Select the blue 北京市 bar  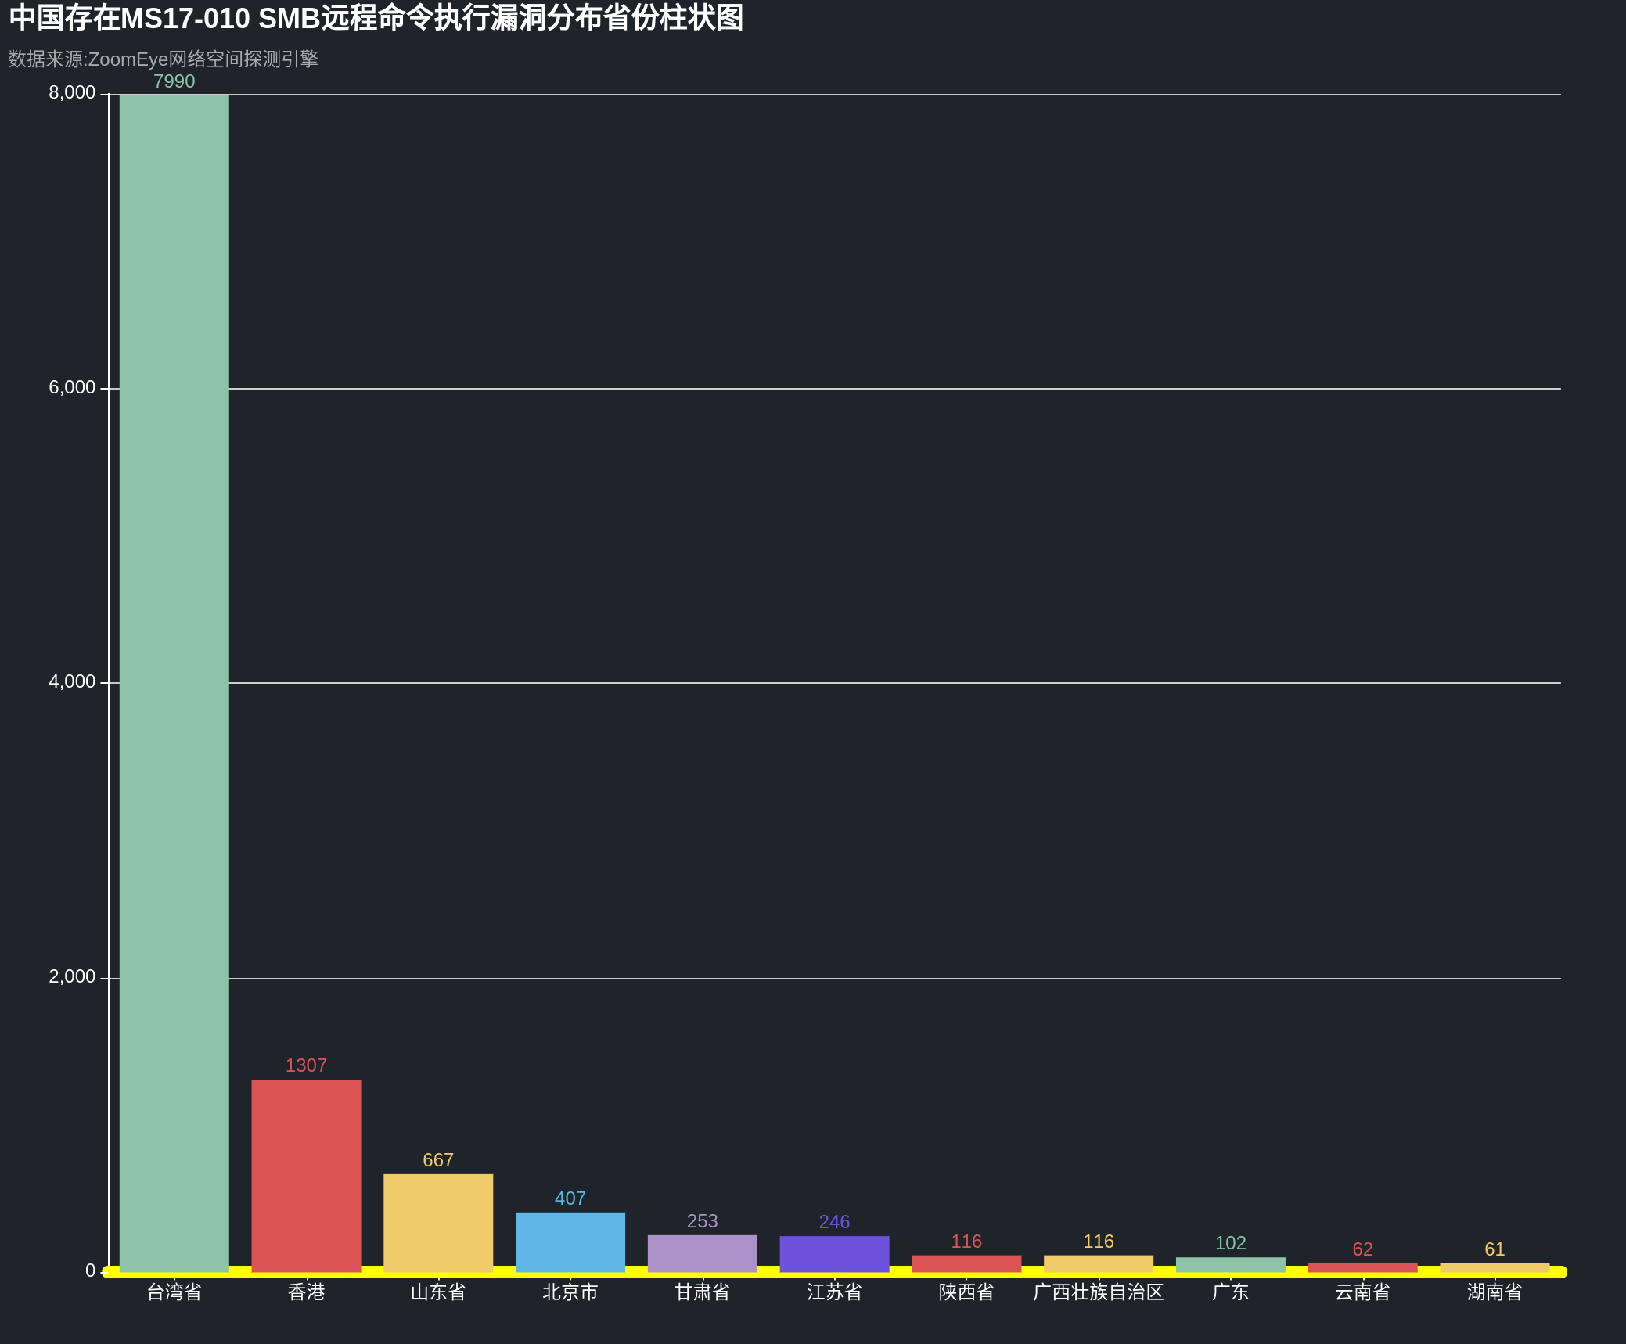(x=570, y=1242)
